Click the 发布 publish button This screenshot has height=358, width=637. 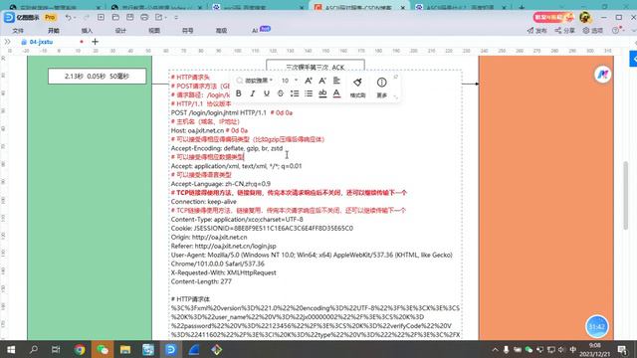point(537,31)
